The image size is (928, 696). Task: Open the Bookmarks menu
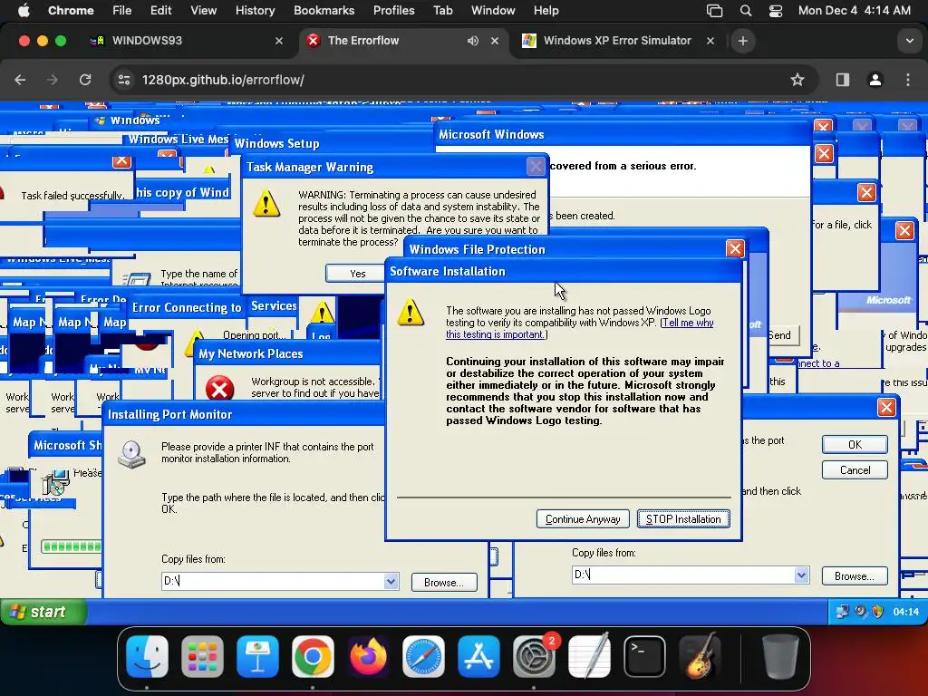[x=324, y=11]
